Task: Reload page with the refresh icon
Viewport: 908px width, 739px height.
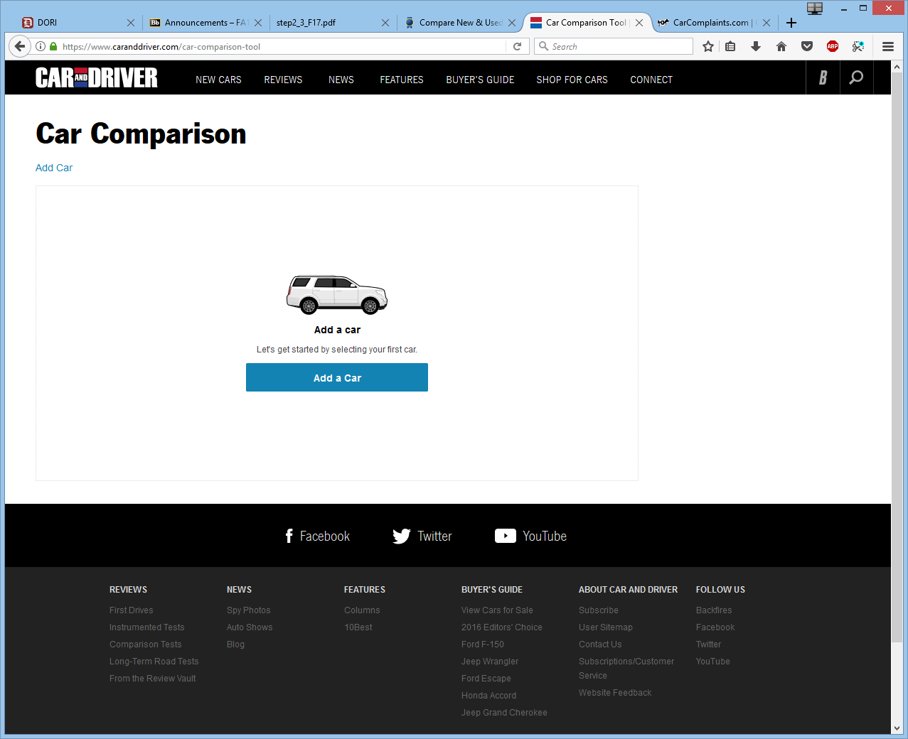Action: (518, 46)
